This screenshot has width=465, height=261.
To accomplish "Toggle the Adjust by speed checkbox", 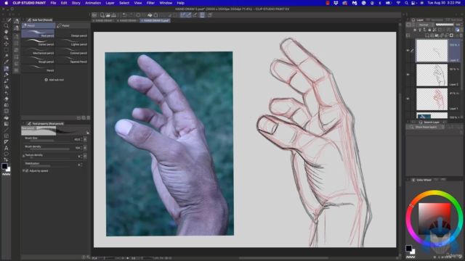I will point(27,171).
